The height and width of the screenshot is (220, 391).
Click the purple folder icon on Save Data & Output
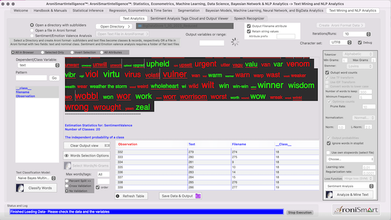click(x=198, y=196)
